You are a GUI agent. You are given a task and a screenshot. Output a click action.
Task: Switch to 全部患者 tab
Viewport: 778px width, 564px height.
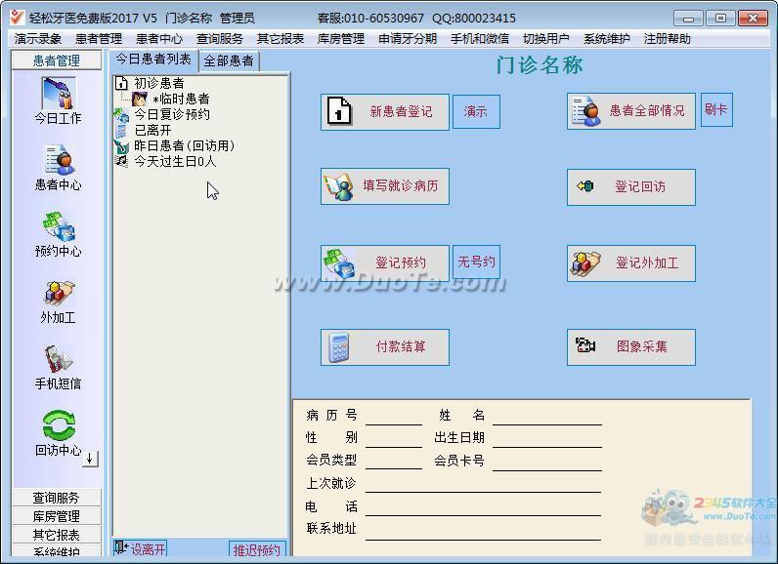coord(229,60)
